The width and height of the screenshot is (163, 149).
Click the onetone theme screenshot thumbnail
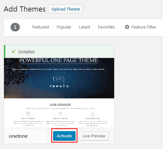(x=59, y=93)
